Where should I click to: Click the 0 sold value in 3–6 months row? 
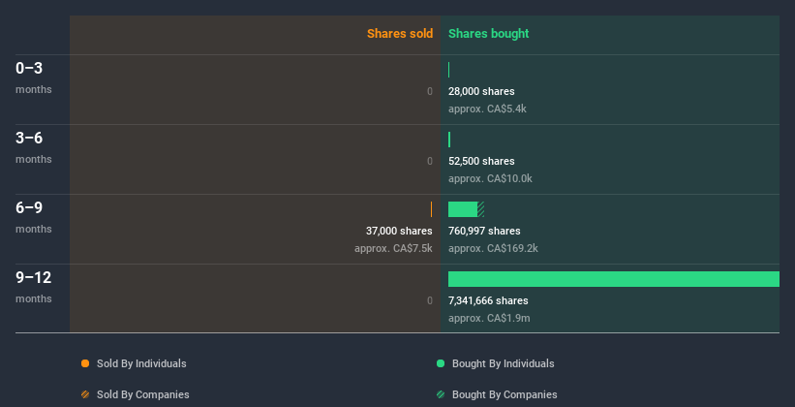coord(429,161)
